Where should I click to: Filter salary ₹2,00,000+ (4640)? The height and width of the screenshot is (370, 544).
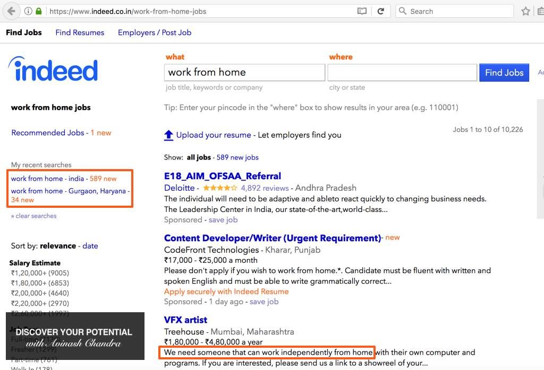40,293
